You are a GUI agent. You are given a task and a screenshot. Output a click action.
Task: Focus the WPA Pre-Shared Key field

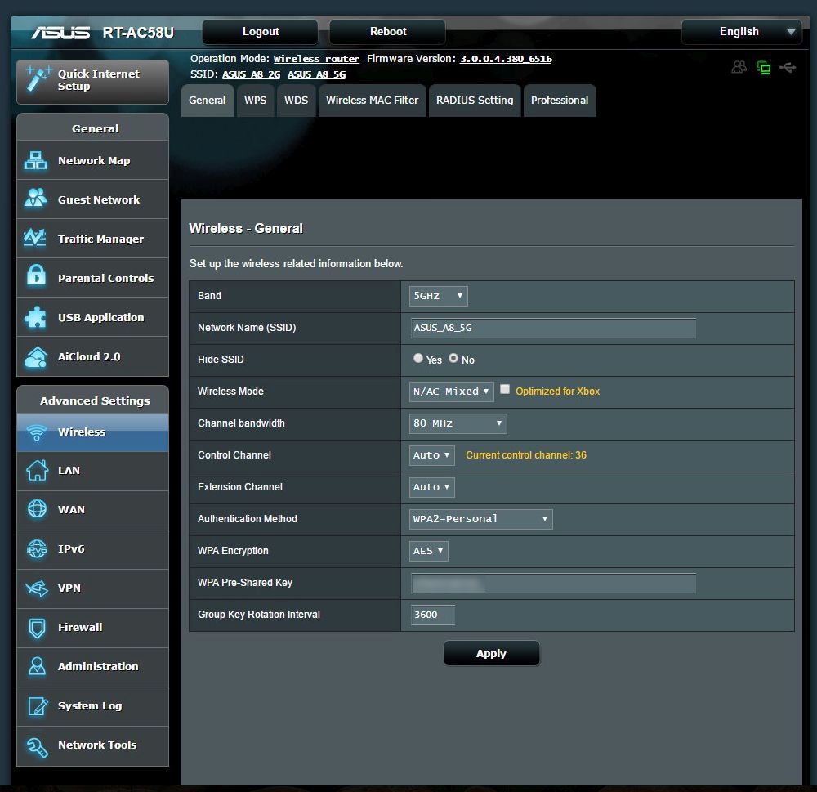point(553,583)
